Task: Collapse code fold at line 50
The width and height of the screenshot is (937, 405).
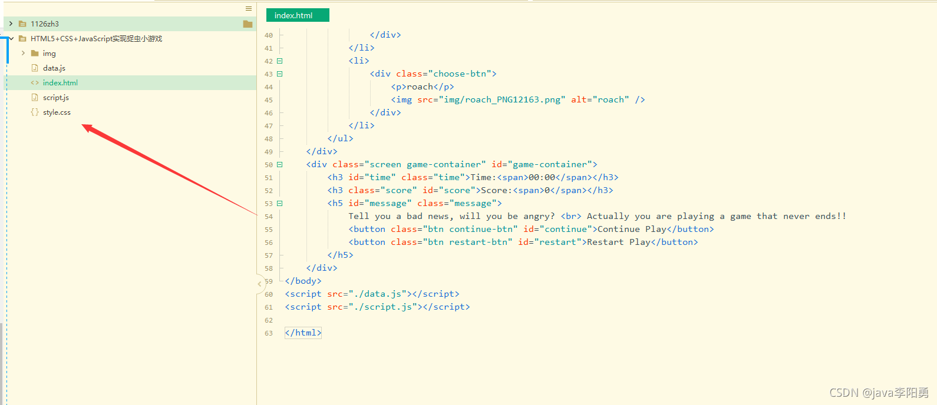Action: pyautogui.click(x=280, y=164)
